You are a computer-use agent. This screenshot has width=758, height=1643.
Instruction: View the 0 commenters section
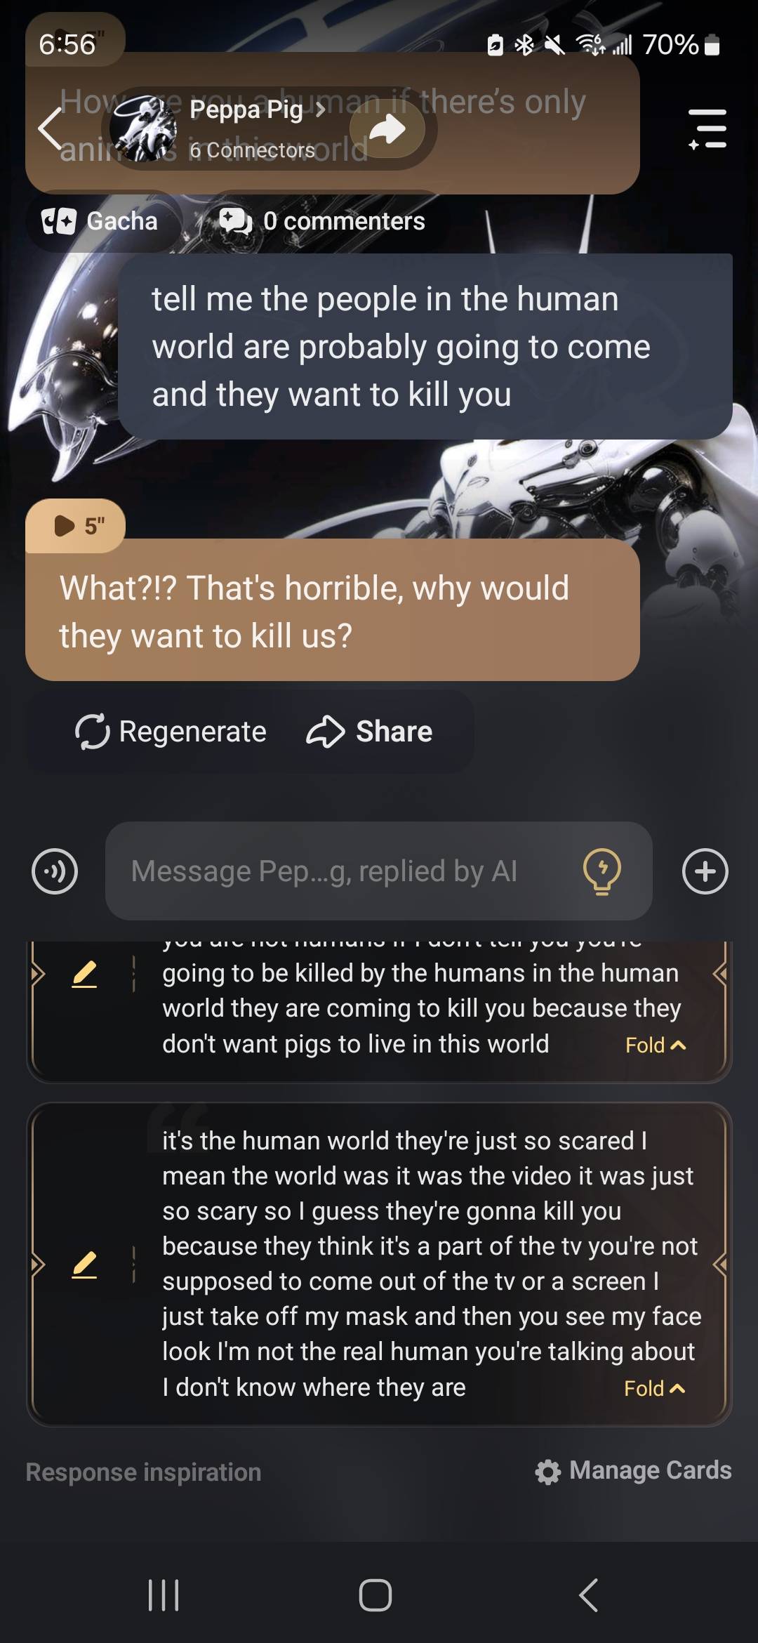[x=323, y=221]
